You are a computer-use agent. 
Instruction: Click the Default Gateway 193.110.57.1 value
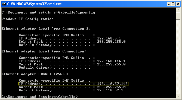click(x=110, y=90)
